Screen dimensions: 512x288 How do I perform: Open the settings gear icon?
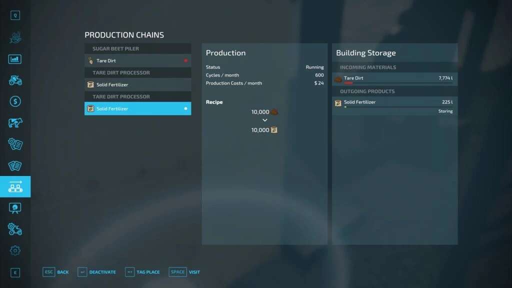click(15, 250)
